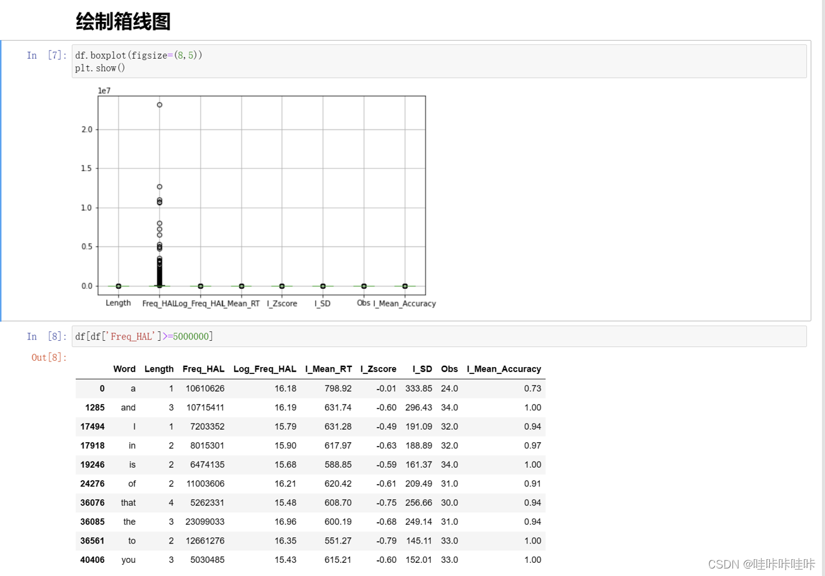Viewport: 825px width, 576px height.
Task: Click the I_SD column header
Action: [x=422, y=369]
